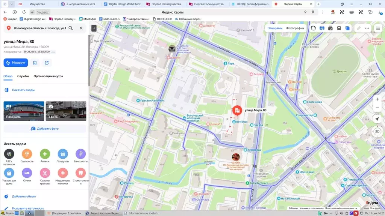Search nearby Аптеки
This screenshot has width=385, height=216.
point(45,156)
